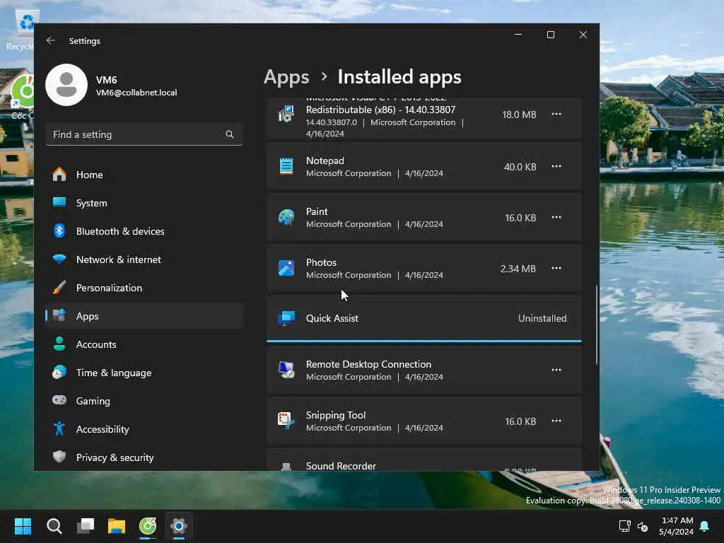
Task: Open more options for Snipping Tool
Action: (x=556, y=421)
